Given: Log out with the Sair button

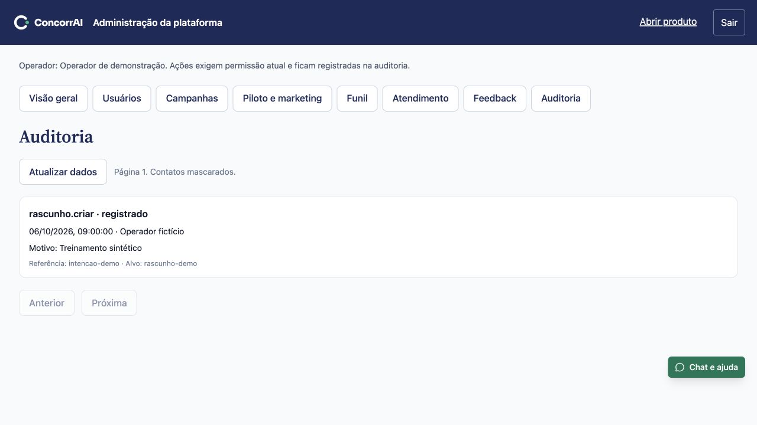Looking at the screenshot, I should coord(729,22).
